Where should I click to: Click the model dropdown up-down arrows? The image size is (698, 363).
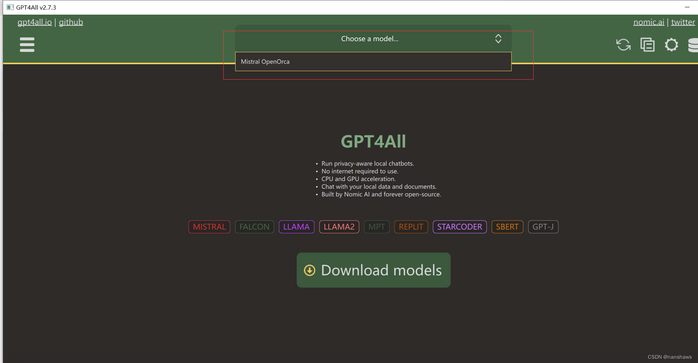pos(498,38)
